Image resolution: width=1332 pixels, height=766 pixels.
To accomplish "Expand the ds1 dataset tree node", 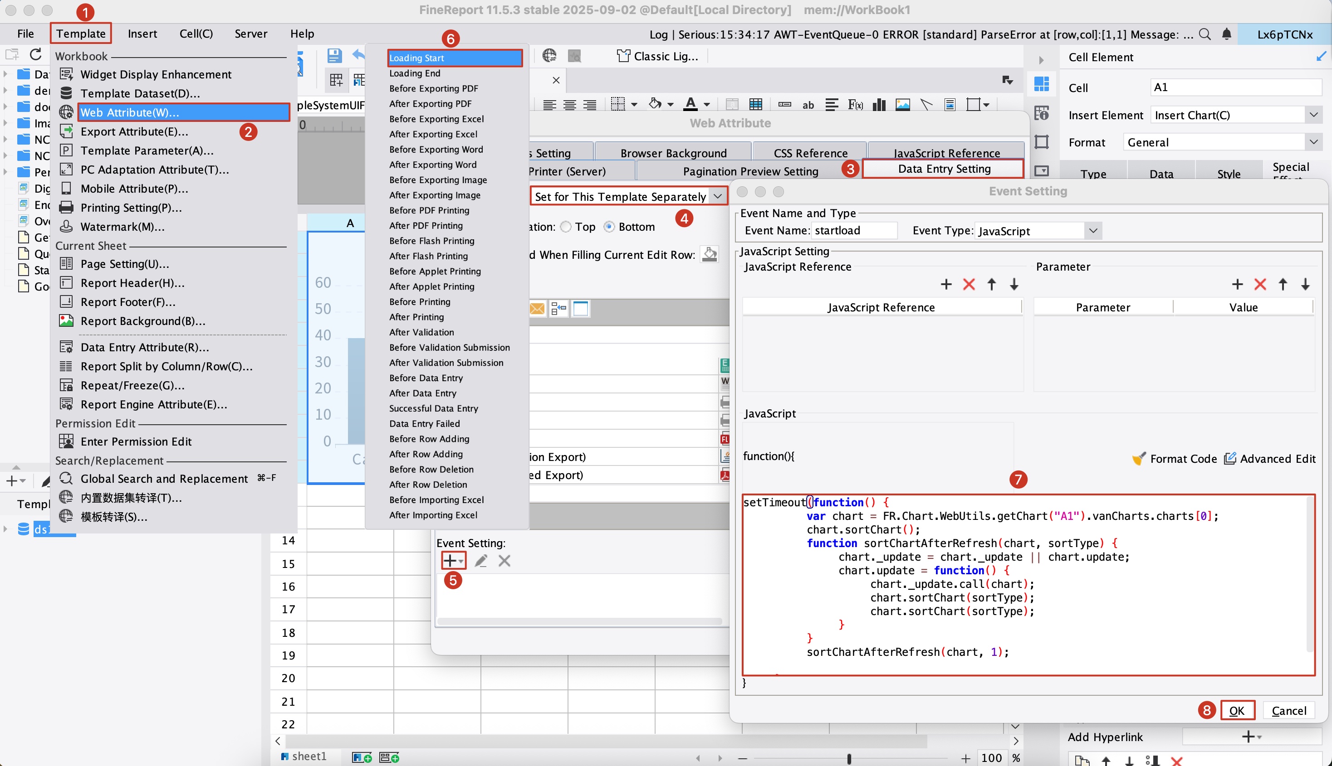I will click(x=6, y=529).
